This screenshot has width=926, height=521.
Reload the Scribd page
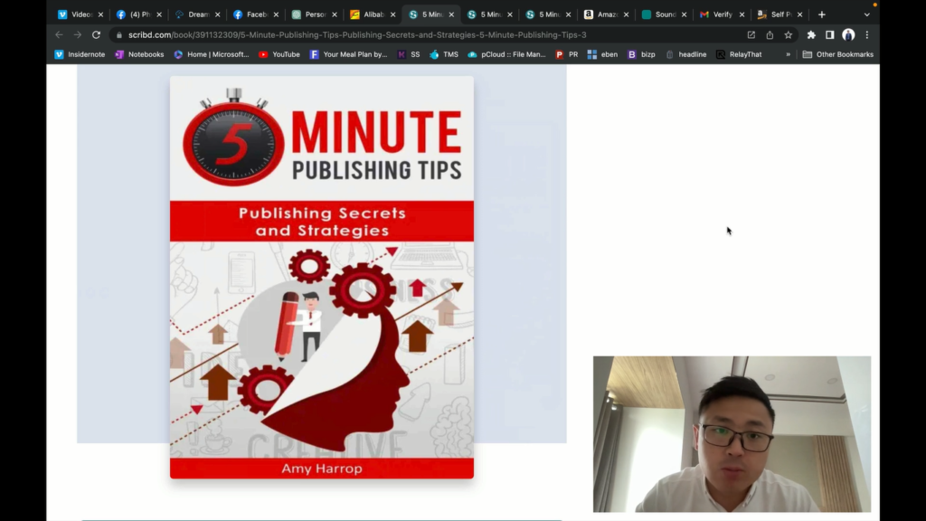(x=96, y=35)
